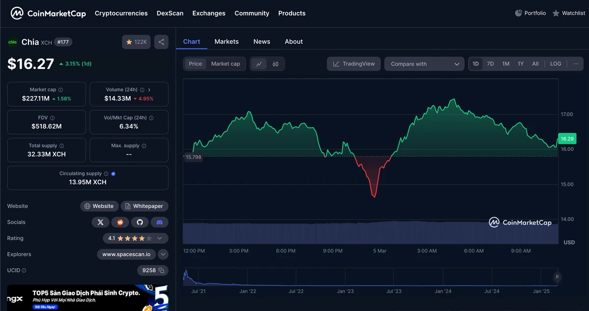Switch to the About tab
The height and width of the screenshot is (311, 589).
[294, 42]
